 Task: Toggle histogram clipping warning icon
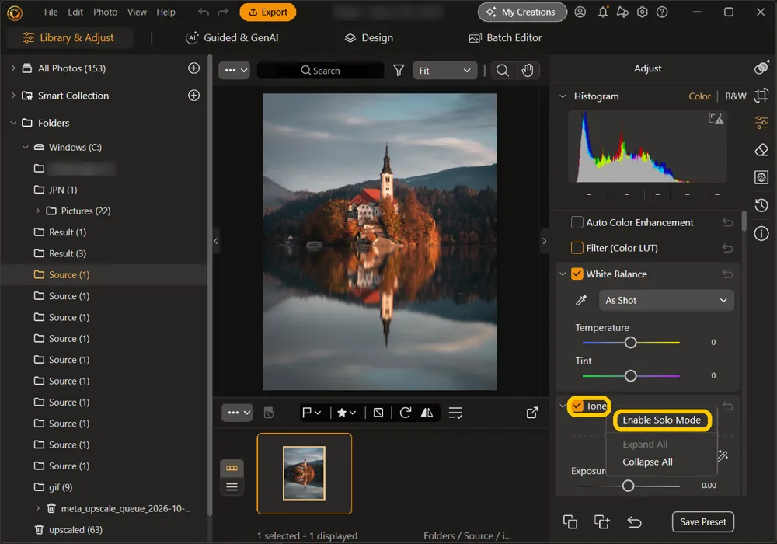(x=716, y=118)
